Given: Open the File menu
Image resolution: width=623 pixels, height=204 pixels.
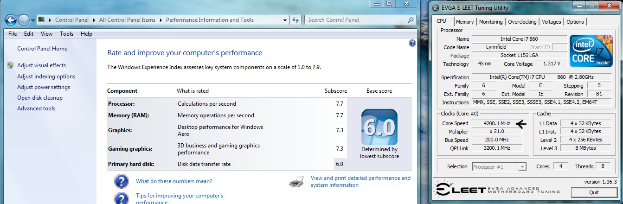Looking at the screenshot, I should [x=13, y=34].
